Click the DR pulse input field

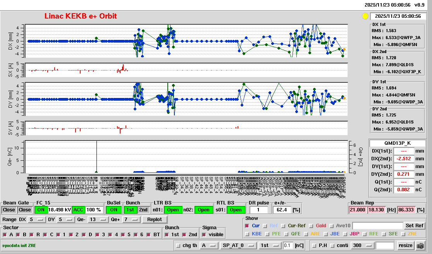pos(259,210)
